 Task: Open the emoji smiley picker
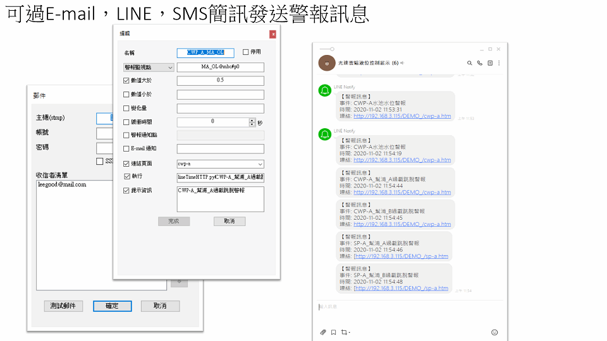point(494,332)
